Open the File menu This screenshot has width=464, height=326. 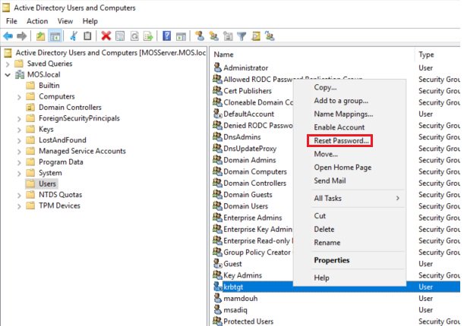click(x=11, y=21)
